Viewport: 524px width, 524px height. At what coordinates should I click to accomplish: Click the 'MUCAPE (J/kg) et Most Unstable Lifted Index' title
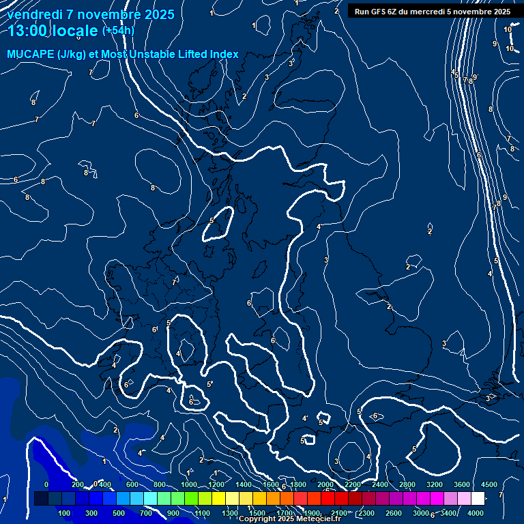[123, 54]
